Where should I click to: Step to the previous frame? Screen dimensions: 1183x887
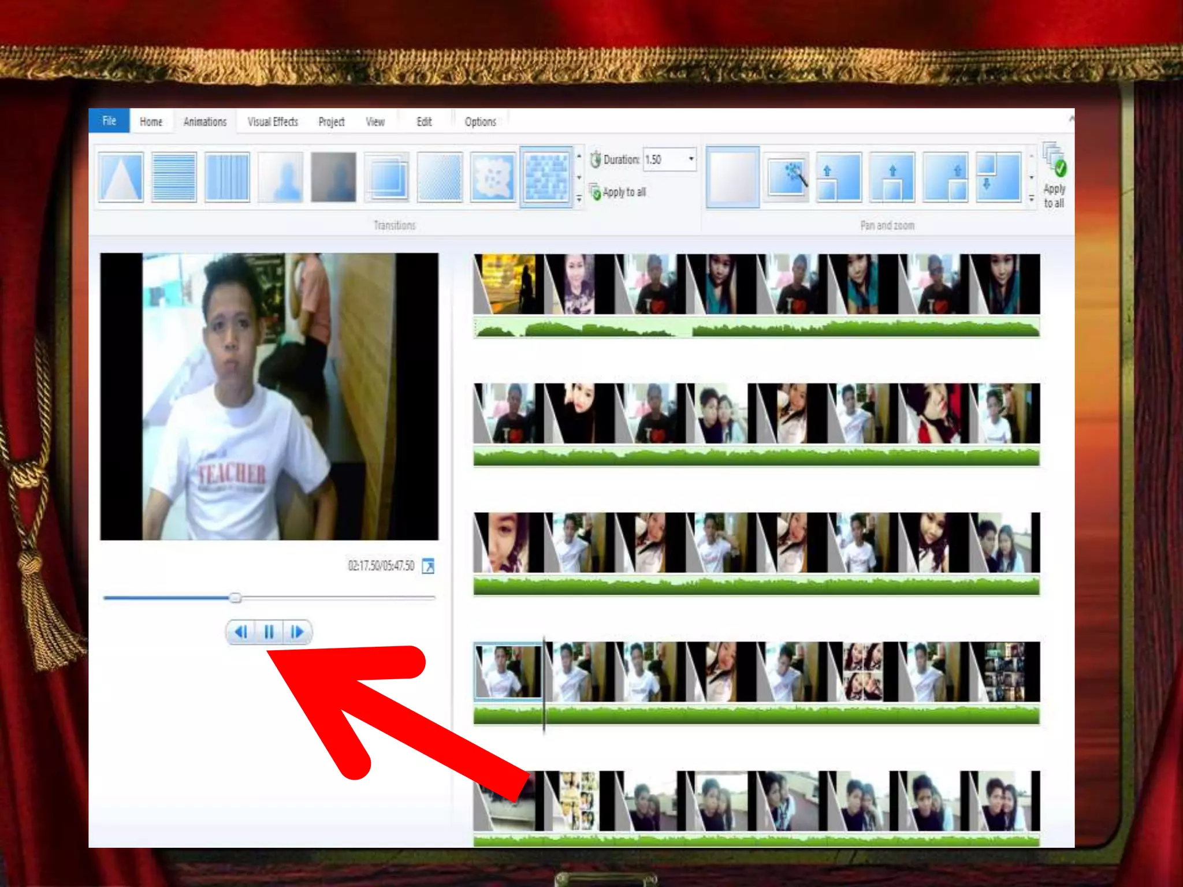click(241, 632)
